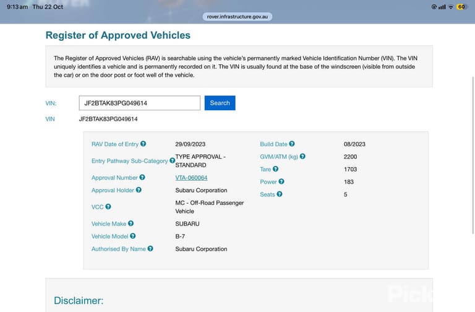Image resolution: width=475 pixels, height=312 pixels.
Task: Click the Build Date label
Action: tap(273, 144)
